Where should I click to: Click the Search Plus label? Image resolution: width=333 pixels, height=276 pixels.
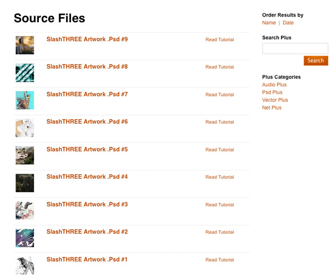pos(277,38)
